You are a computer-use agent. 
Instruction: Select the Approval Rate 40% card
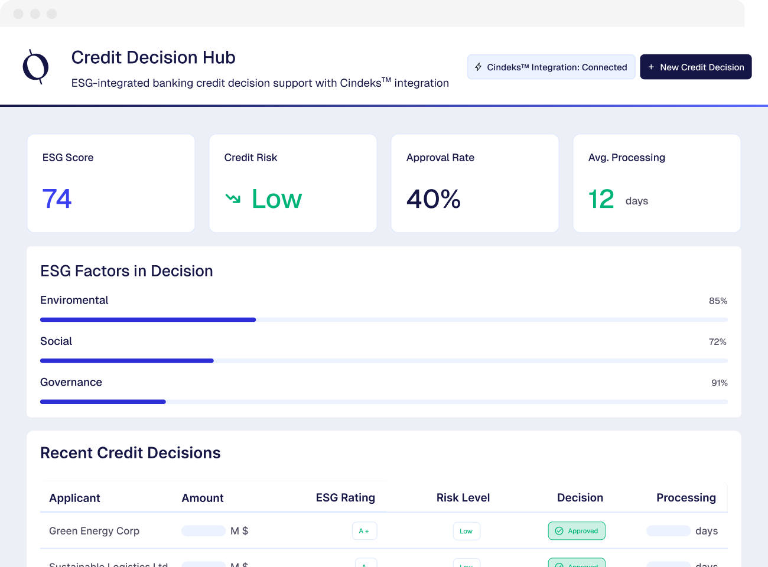coord(474,183)
